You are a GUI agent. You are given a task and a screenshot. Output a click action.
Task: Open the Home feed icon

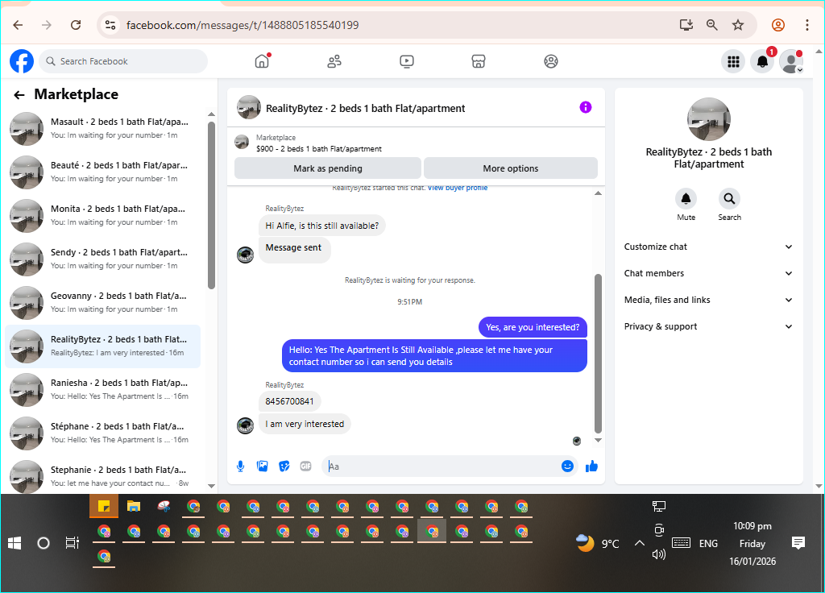point(262,61)
